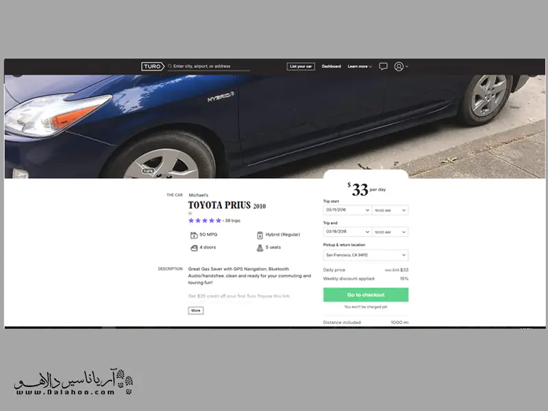The width and height of the screenshot is (548, 411).
Task: Expand the Pickup & return location dropdown
Action: click(x=366, y=255)
